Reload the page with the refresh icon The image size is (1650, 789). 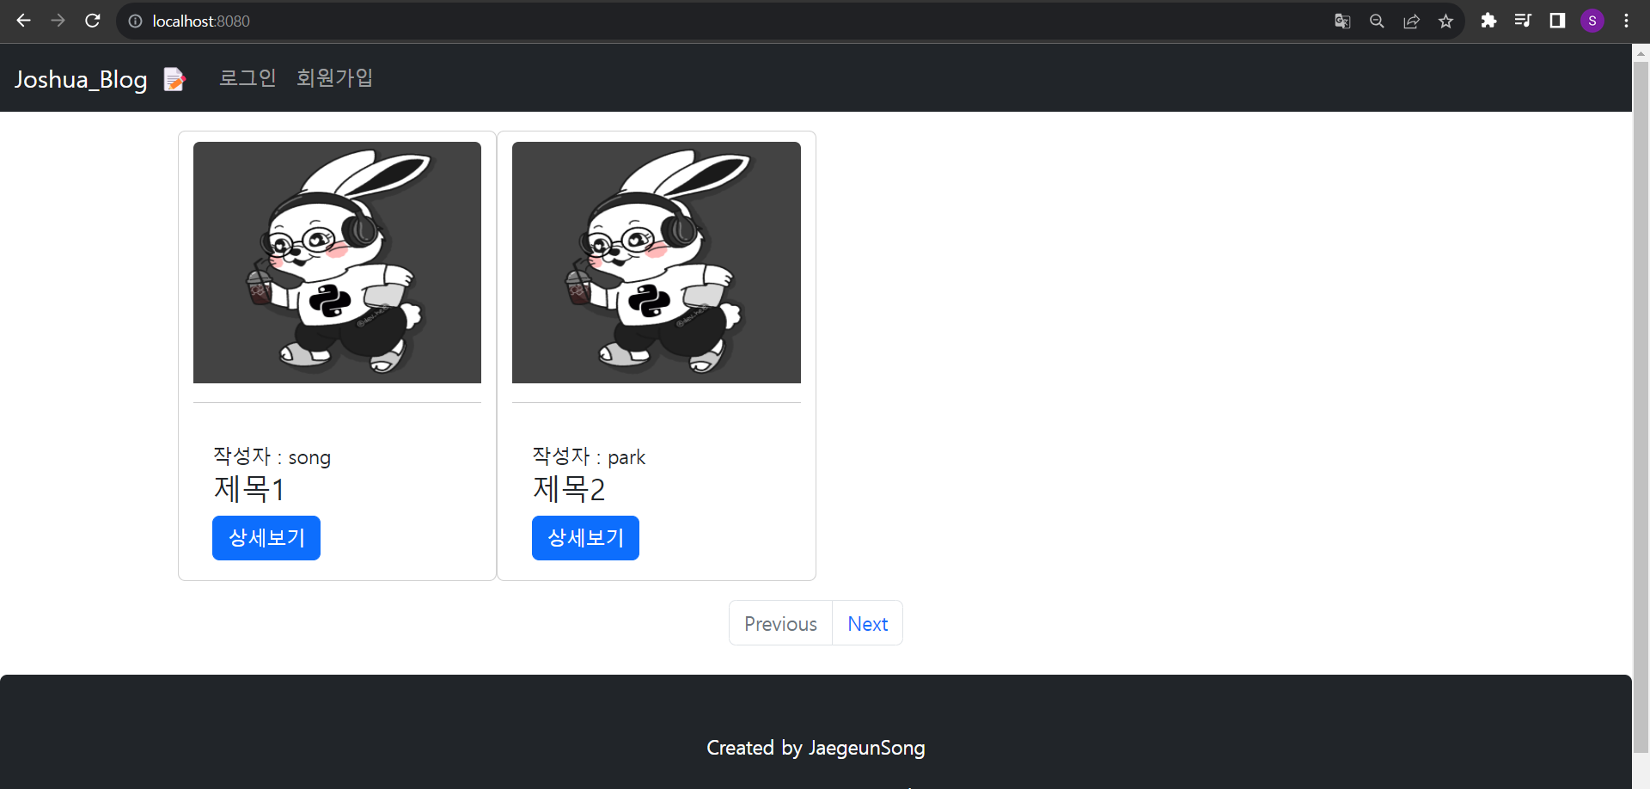coord(93,21)
